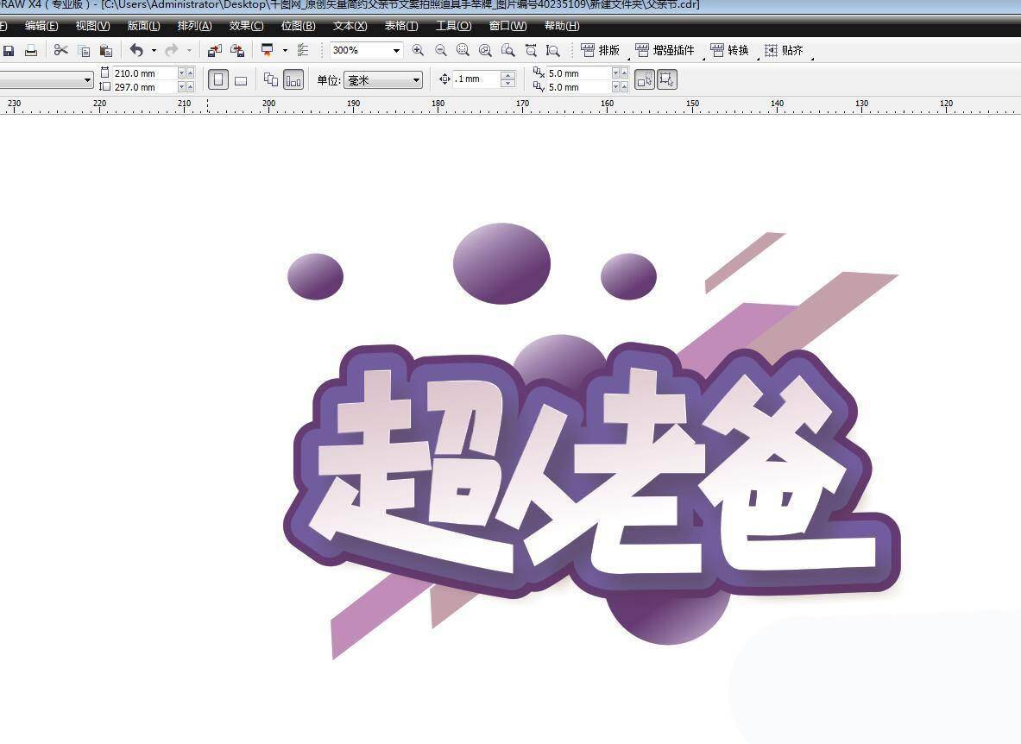The height and width of the screenshot is (744, 1021).
Task: Switch page to portrait orientation
Action: pyautogui.click(x=218, y=80)
